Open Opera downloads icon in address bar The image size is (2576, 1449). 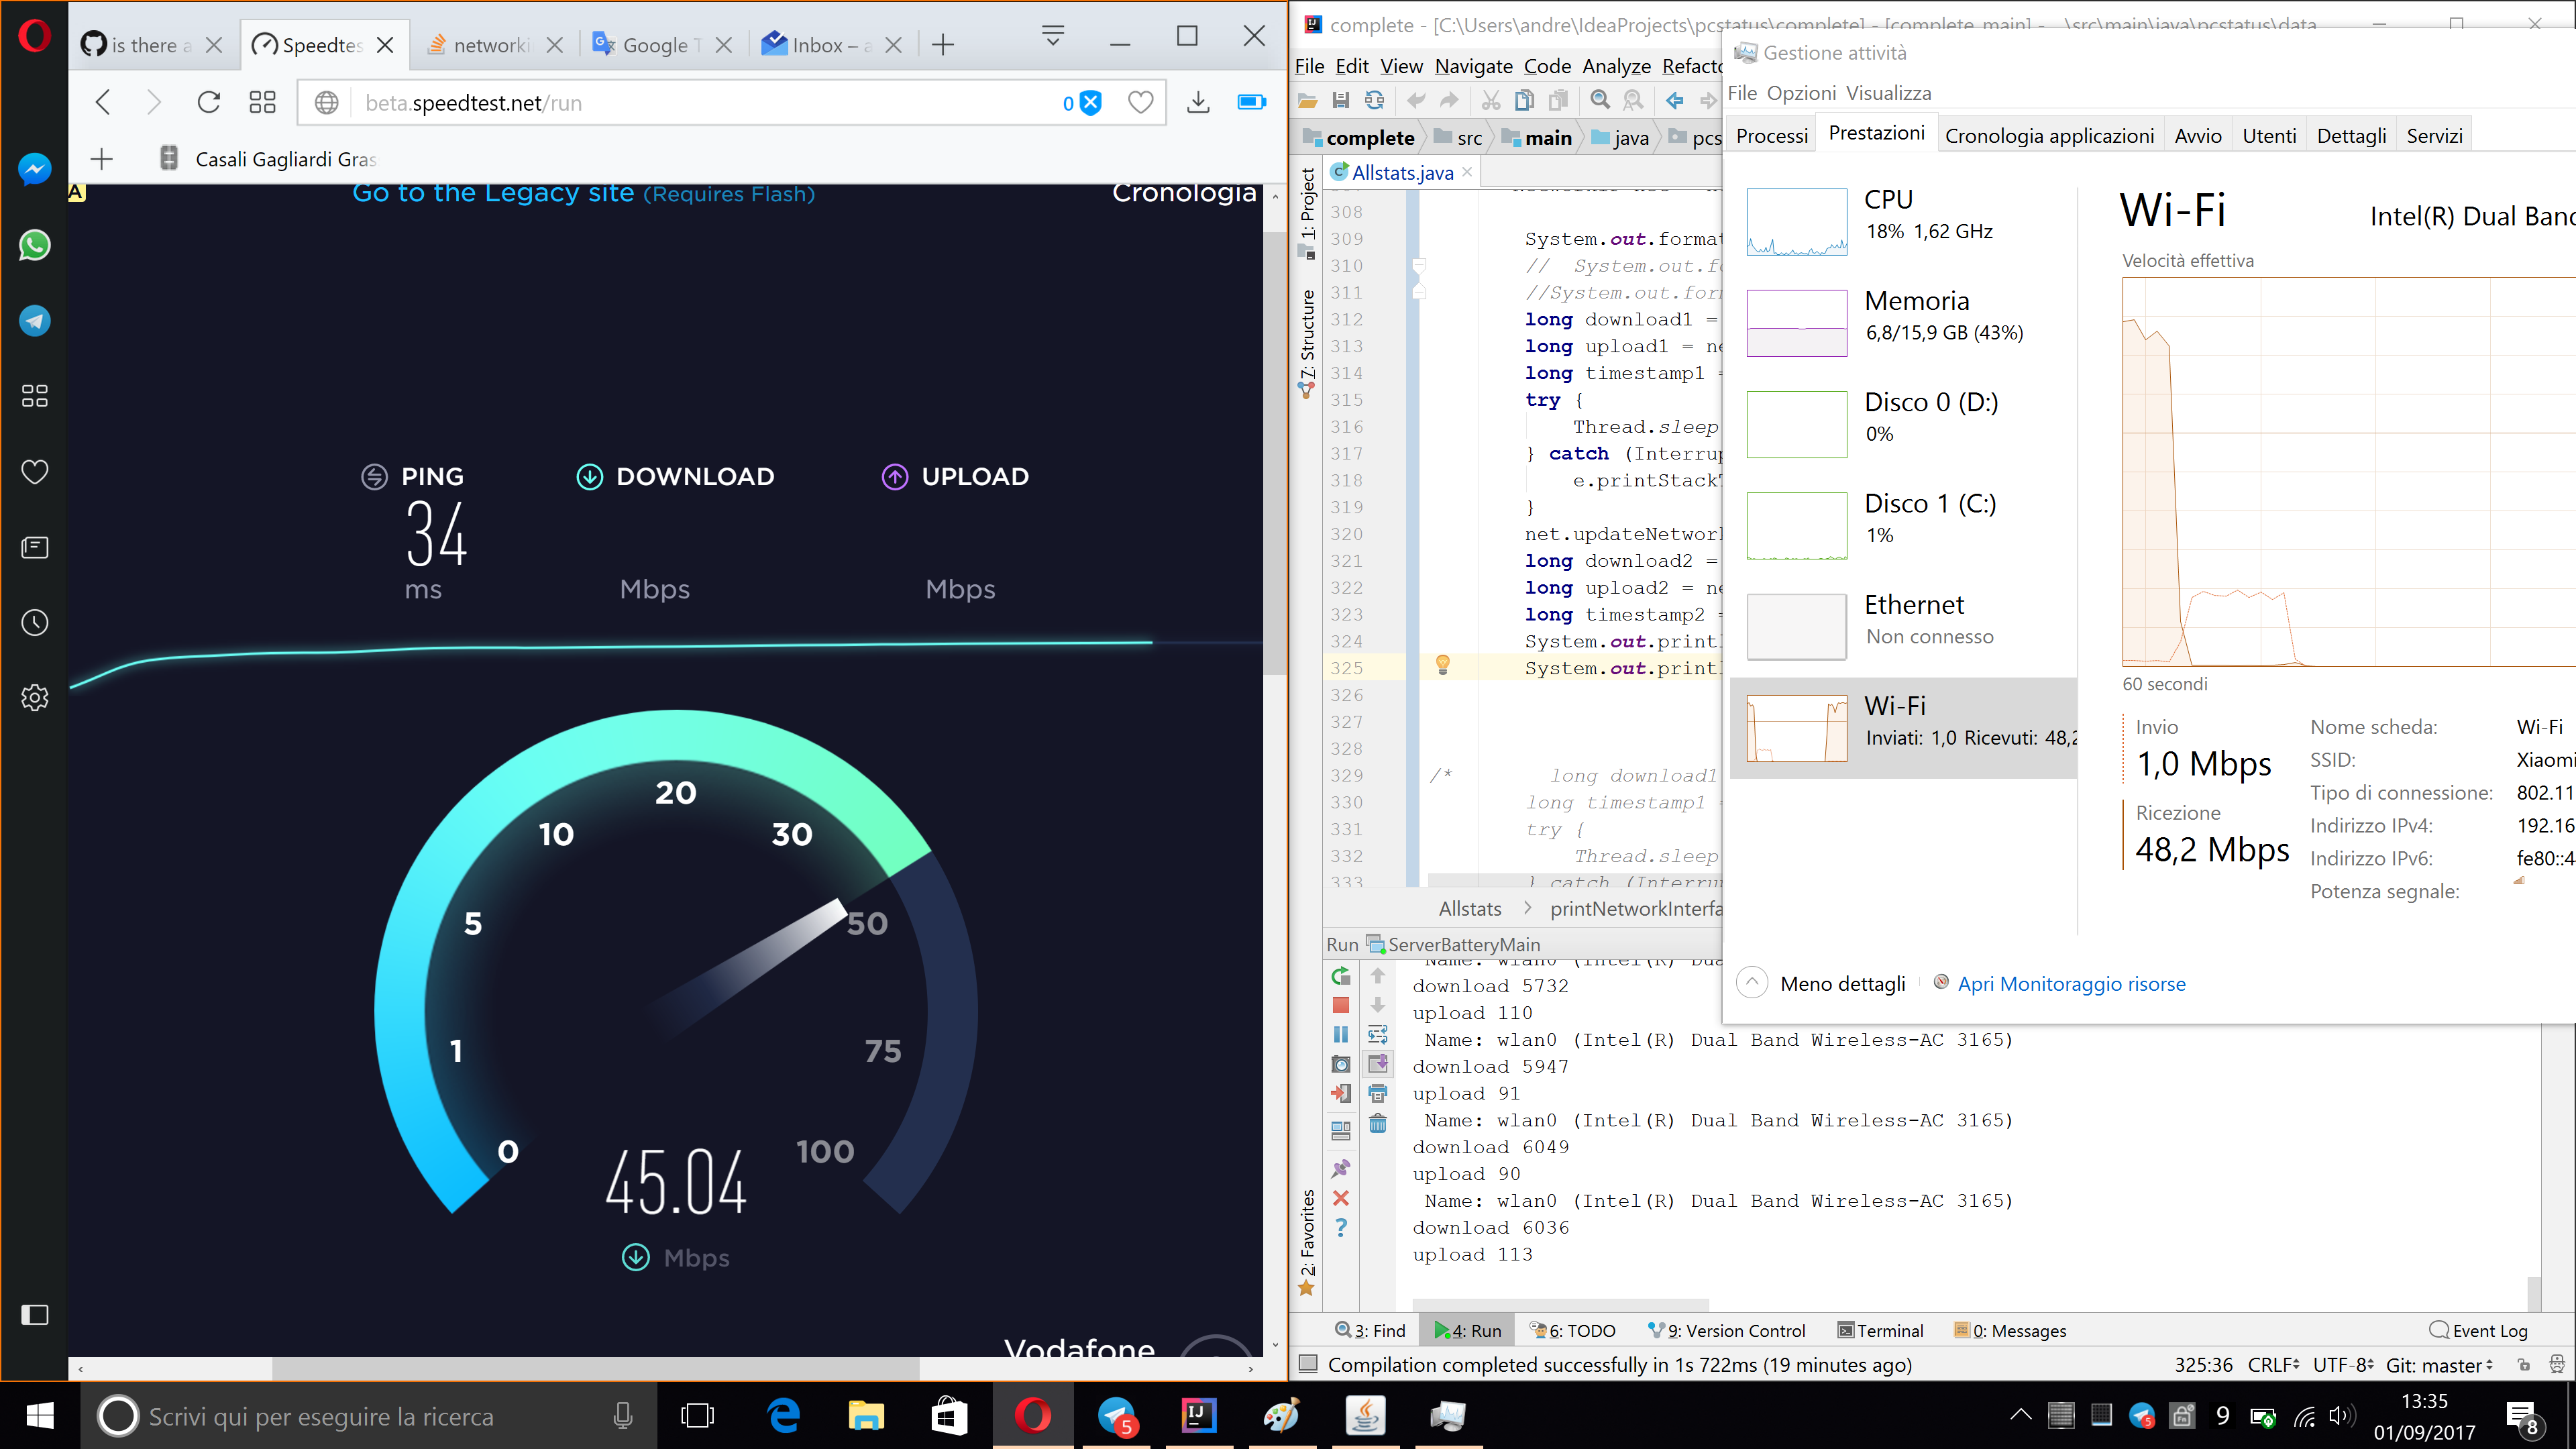tap(1198, 102)
